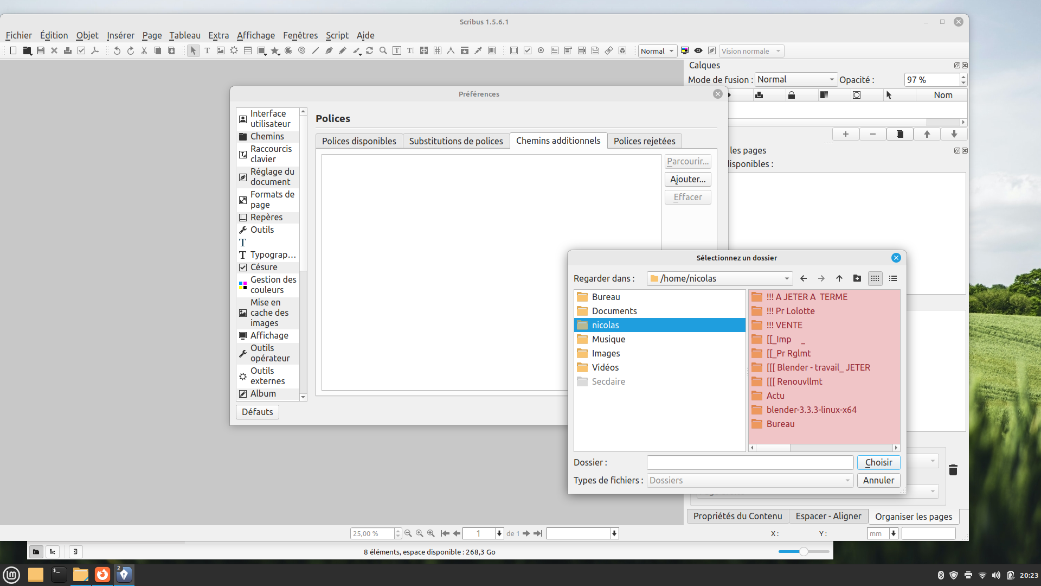The width and height of the screenshot is (1041, 586).
Task: Click the zoom slider in file manager status bar
Action: (x=804, y=552)
